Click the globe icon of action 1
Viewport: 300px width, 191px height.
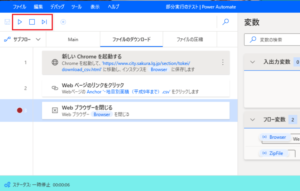pos(55,62)
